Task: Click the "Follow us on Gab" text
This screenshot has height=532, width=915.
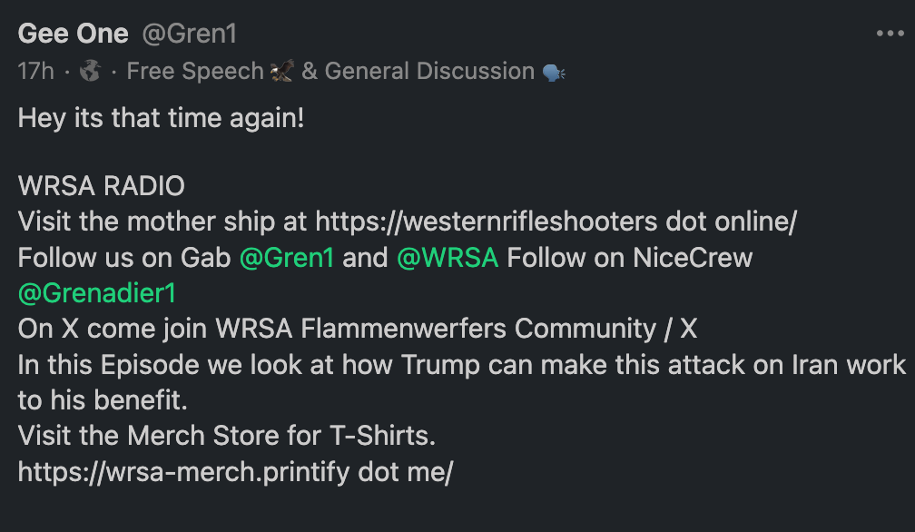Action: (124, 258)
